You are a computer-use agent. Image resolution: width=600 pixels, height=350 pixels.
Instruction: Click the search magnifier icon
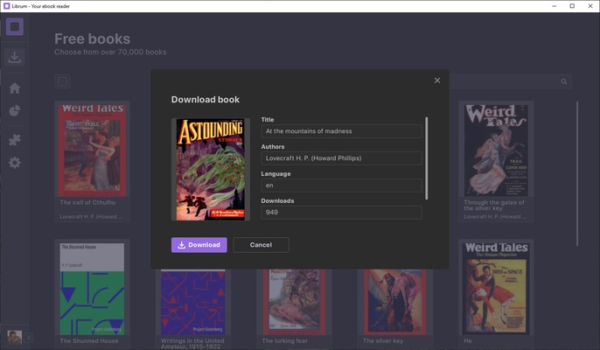tap(563, 81)
